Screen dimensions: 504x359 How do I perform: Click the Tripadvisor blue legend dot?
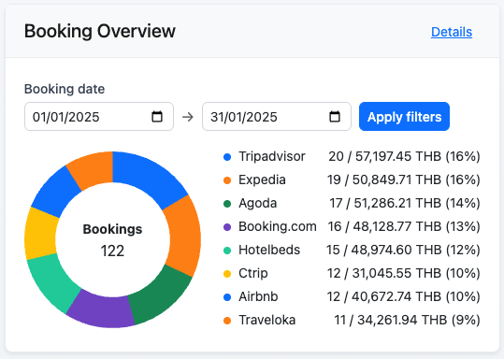click(x=227, y=157)
